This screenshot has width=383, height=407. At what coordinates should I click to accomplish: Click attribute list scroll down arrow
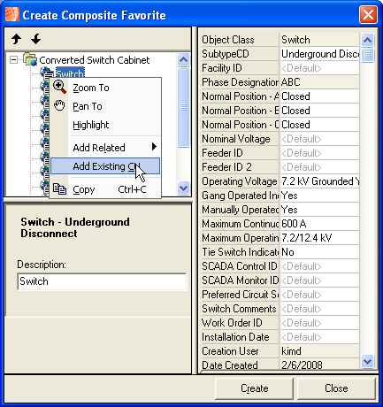[367, 361]
